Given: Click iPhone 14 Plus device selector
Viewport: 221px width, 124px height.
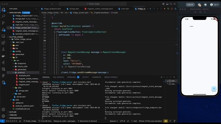Looking at the screenshot, I should tap(151, 121).
